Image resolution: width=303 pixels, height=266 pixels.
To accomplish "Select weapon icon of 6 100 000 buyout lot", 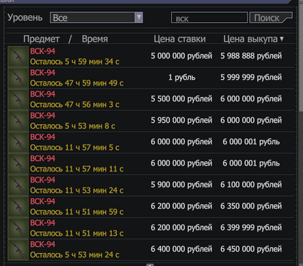I will coord(18,185).
